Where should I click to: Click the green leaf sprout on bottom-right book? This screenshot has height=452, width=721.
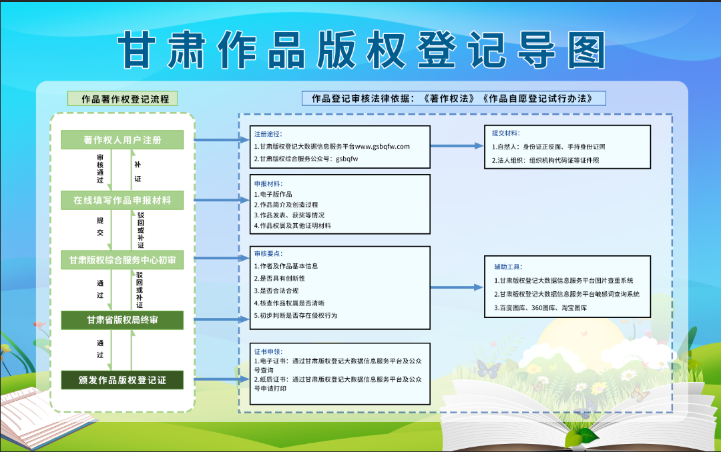581,437
